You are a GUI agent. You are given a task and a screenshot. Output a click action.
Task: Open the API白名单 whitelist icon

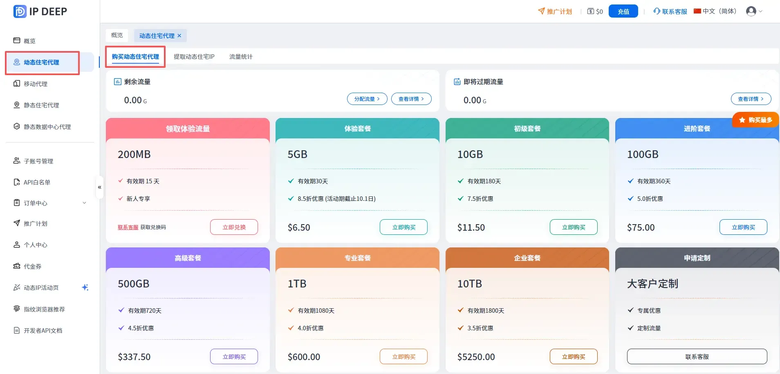17,182
